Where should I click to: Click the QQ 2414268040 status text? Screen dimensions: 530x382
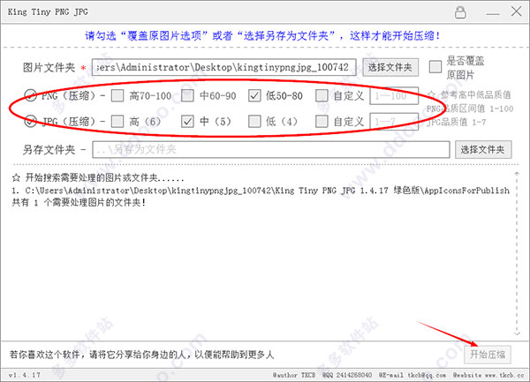click(x=347, y=375)
